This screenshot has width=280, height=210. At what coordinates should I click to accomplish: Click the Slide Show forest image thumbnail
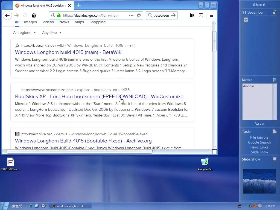pos(259,181)
